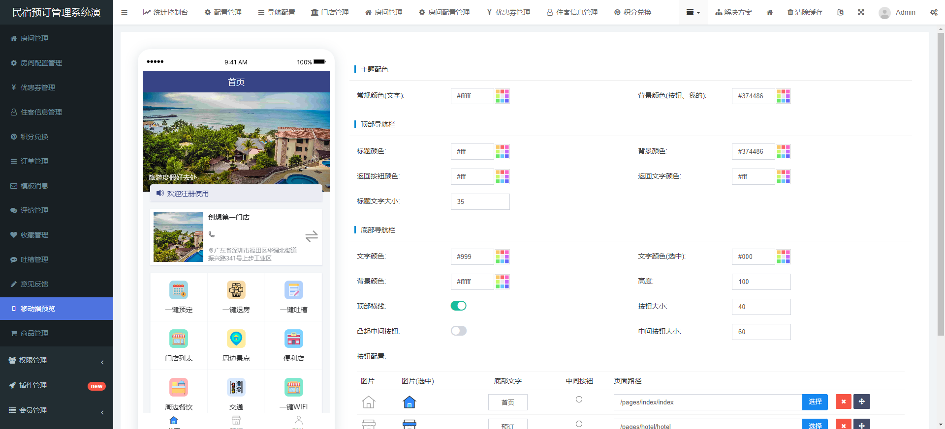
Task: Tap the 便利店 icon in phone preview
Action: point(294,339)
